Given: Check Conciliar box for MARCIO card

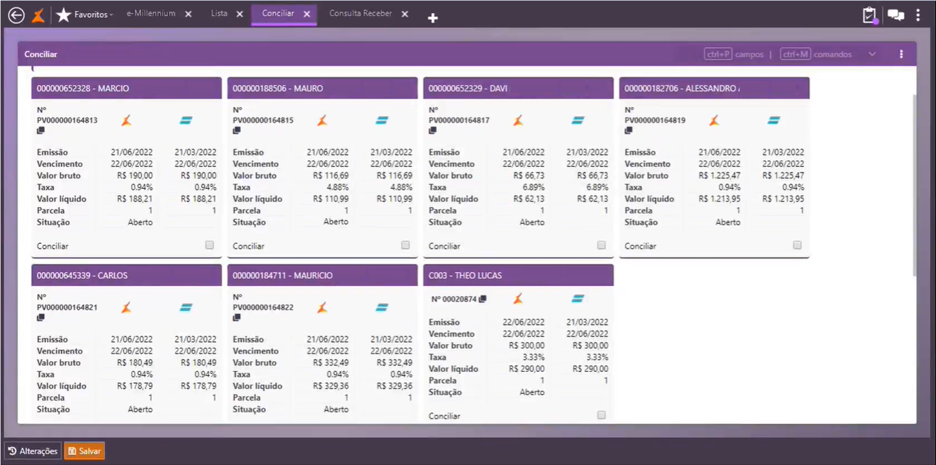Looking at the screenshot, I should (209, 245).
